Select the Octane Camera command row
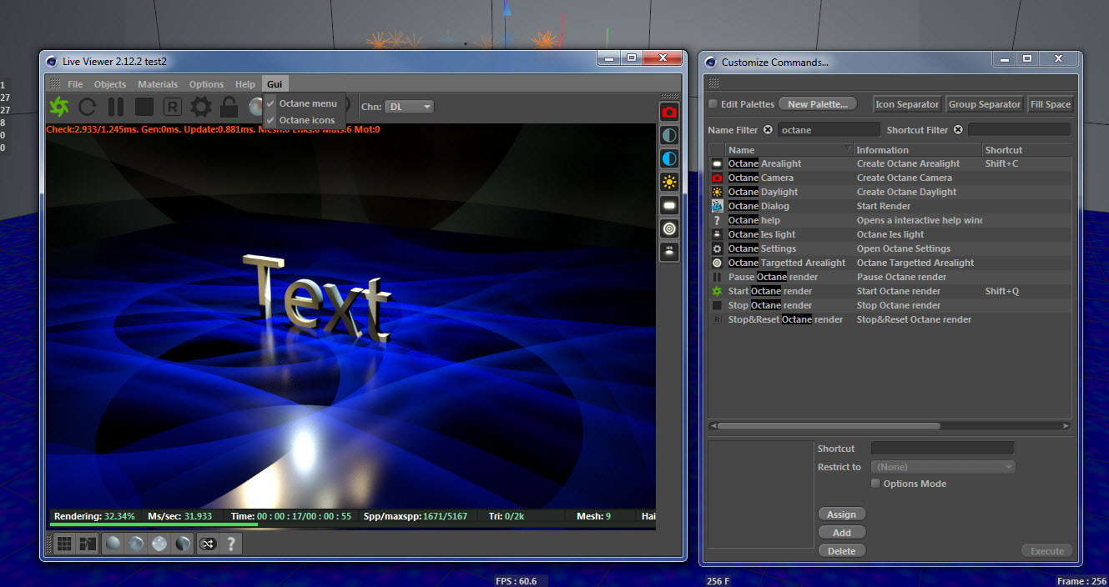 click(x=890, y=178)
